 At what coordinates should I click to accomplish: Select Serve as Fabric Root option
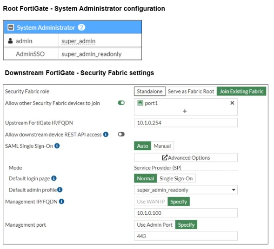(191, 91)
